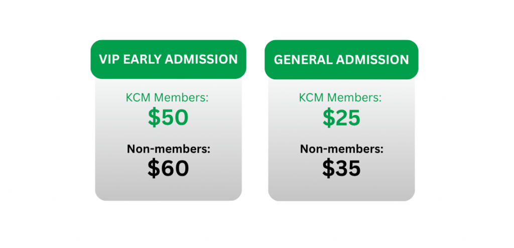This screenshot has height=248, width=514.
Task: Click empty gray area below the $35 price
Action: tap(341, 190)
